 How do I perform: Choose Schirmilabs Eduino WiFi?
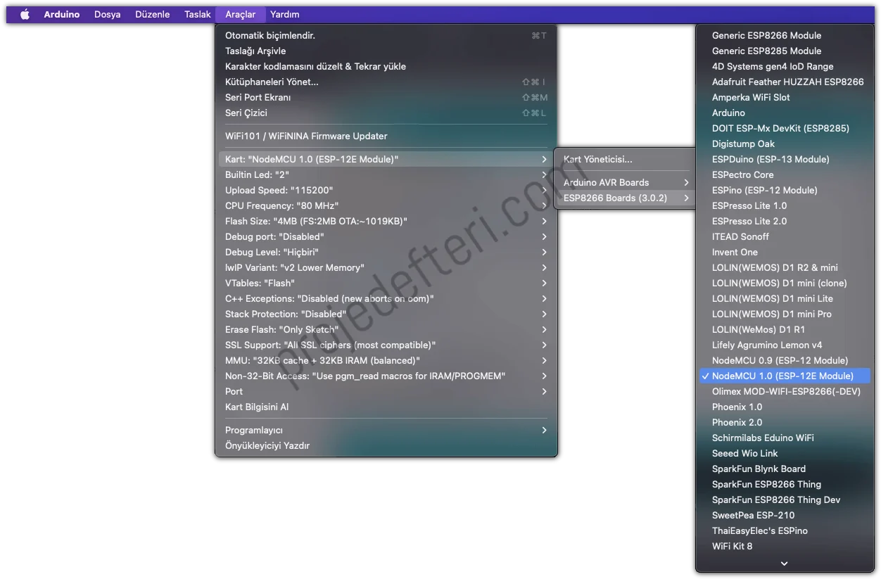[x=785, y=438]
